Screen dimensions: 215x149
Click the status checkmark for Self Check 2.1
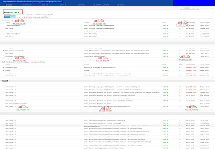[180, 92]
